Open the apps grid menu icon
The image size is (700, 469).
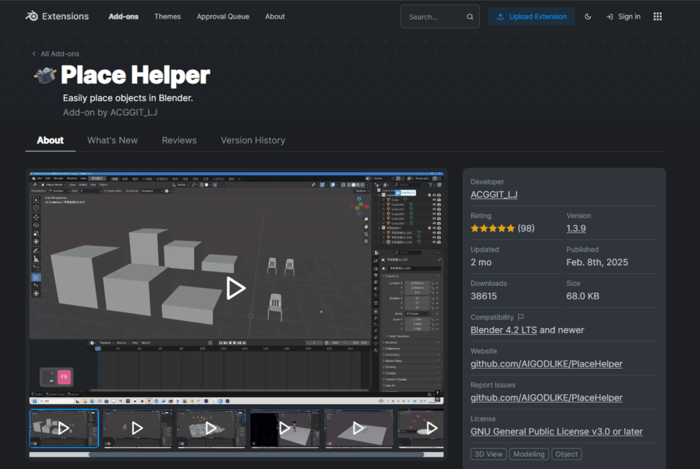click(x=658, y=16)
